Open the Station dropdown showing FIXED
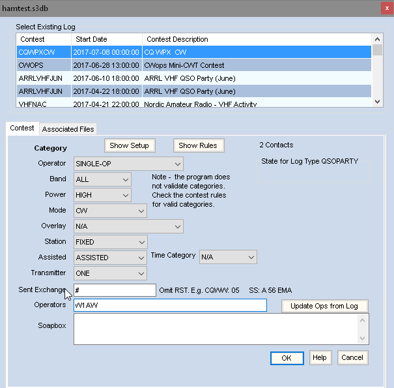The height and width of the screenshot is (388, 394). pyautogui.click(x=110, y=242)
